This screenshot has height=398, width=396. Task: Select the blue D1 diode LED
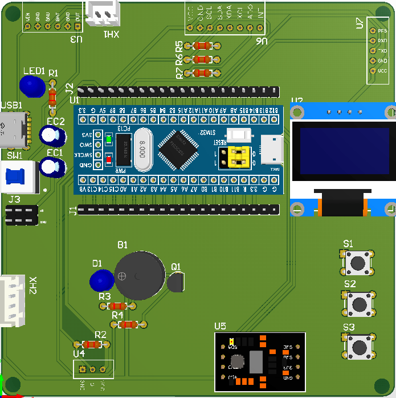(x=102, y=280)
